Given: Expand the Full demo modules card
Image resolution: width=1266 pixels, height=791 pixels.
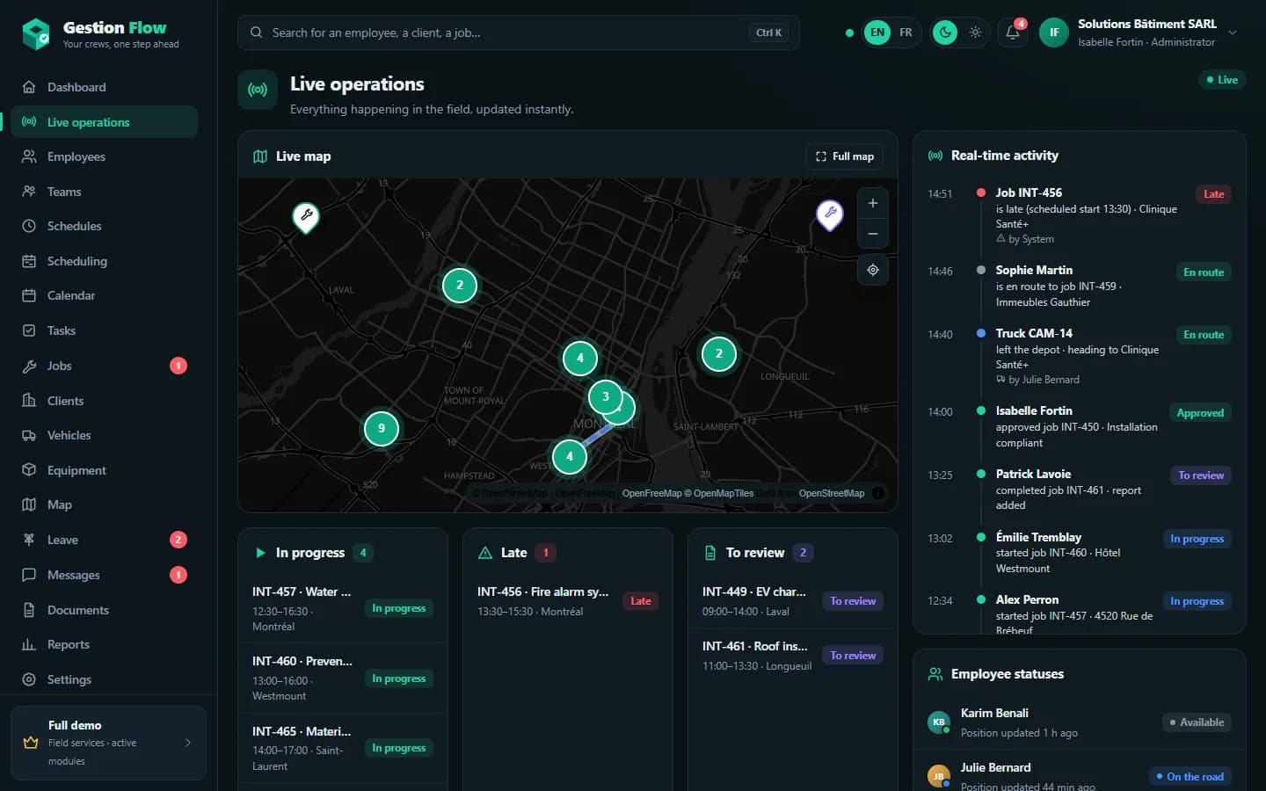Looking at the screenshot, I should 108,743.
